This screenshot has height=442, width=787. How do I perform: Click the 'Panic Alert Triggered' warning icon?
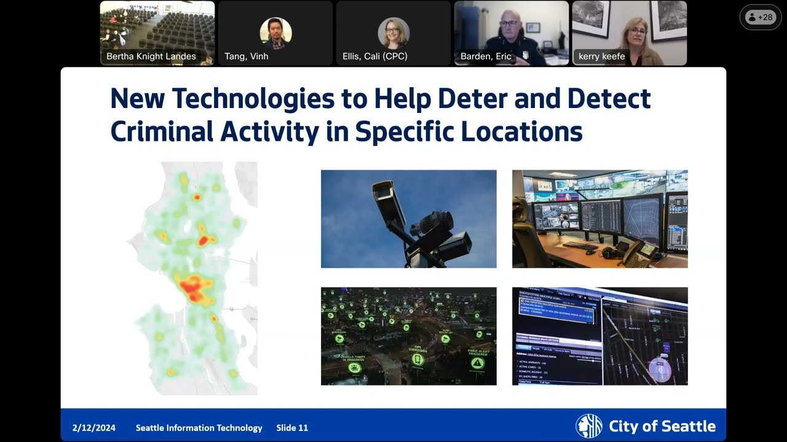[x=477, y=363]
